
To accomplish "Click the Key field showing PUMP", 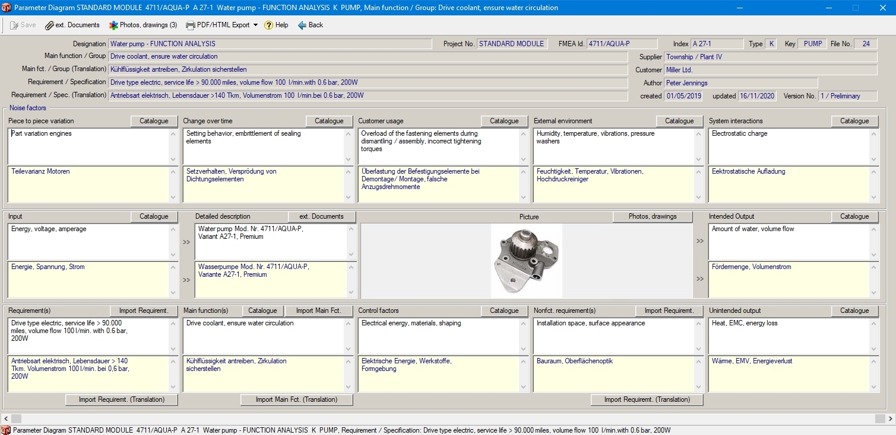I will [x=813, y=44].
